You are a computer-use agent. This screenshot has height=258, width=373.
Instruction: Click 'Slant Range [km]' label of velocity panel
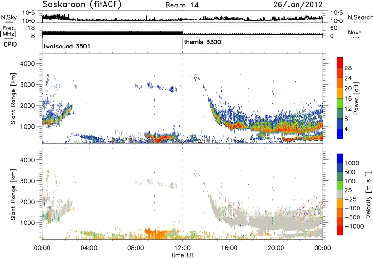tap(13, 194)
